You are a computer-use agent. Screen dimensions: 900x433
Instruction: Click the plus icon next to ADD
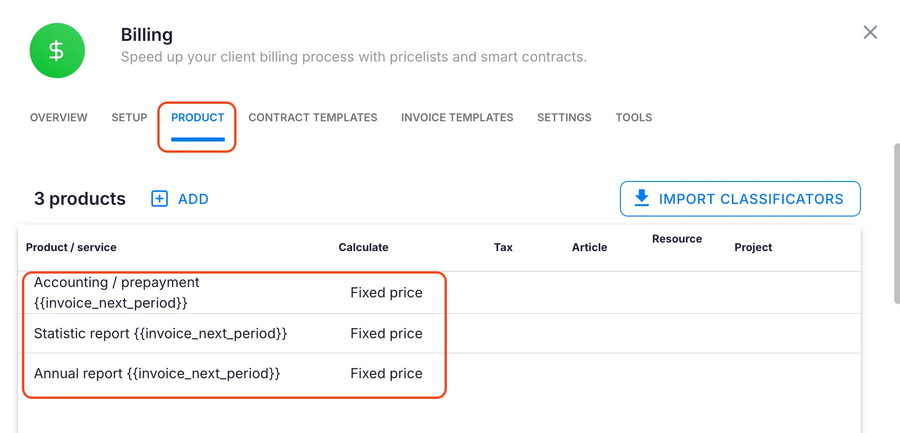tap(159, 199)
